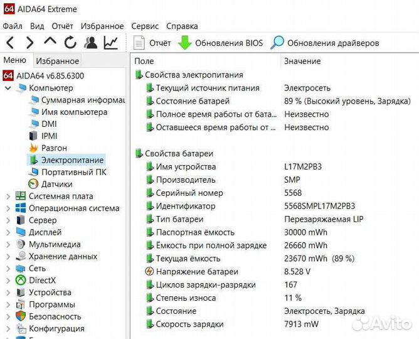Click the Отчёт report page icon

(139, 43)
